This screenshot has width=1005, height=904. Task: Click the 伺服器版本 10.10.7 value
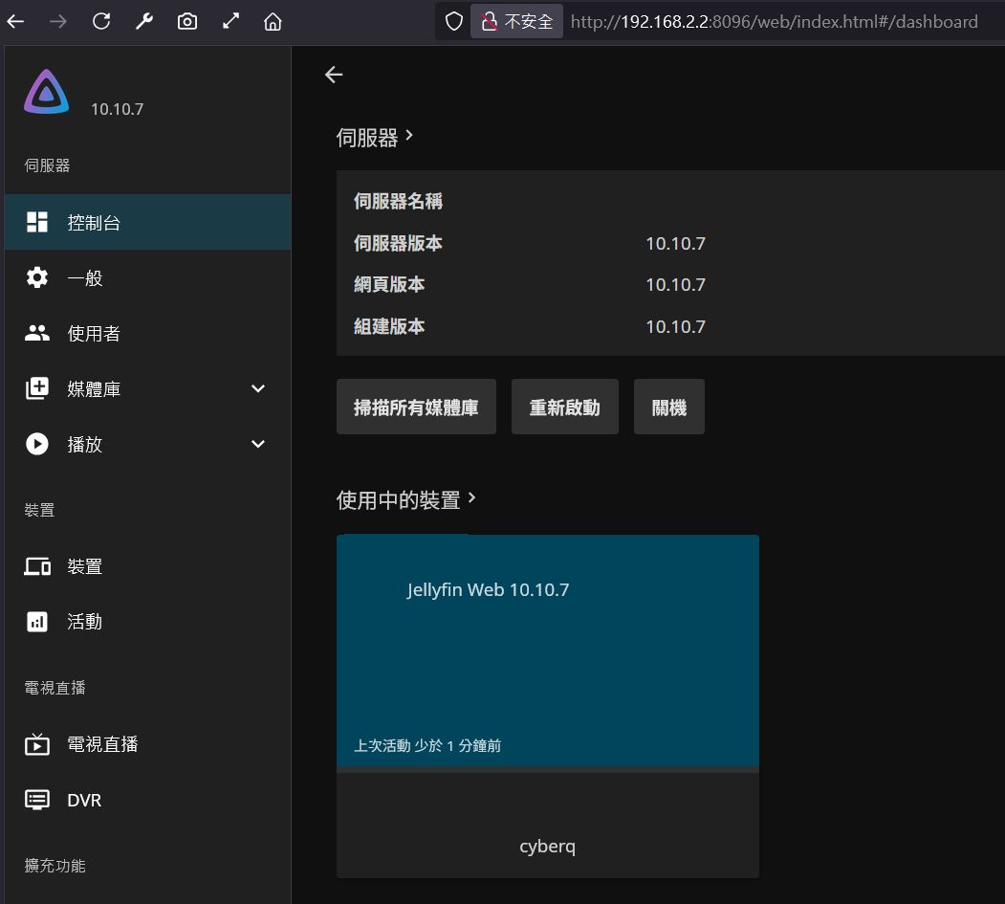[x=675, y=244]
